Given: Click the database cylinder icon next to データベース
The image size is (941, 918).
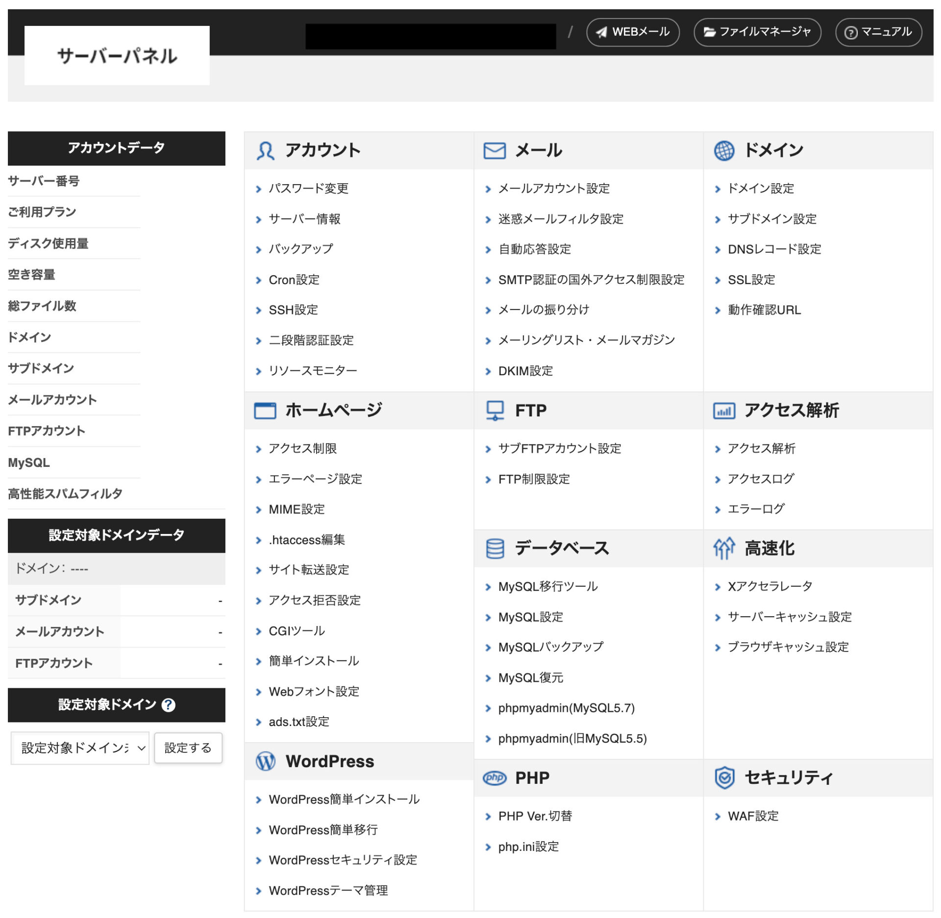Looking at the screenshot, I should [495, 548].
